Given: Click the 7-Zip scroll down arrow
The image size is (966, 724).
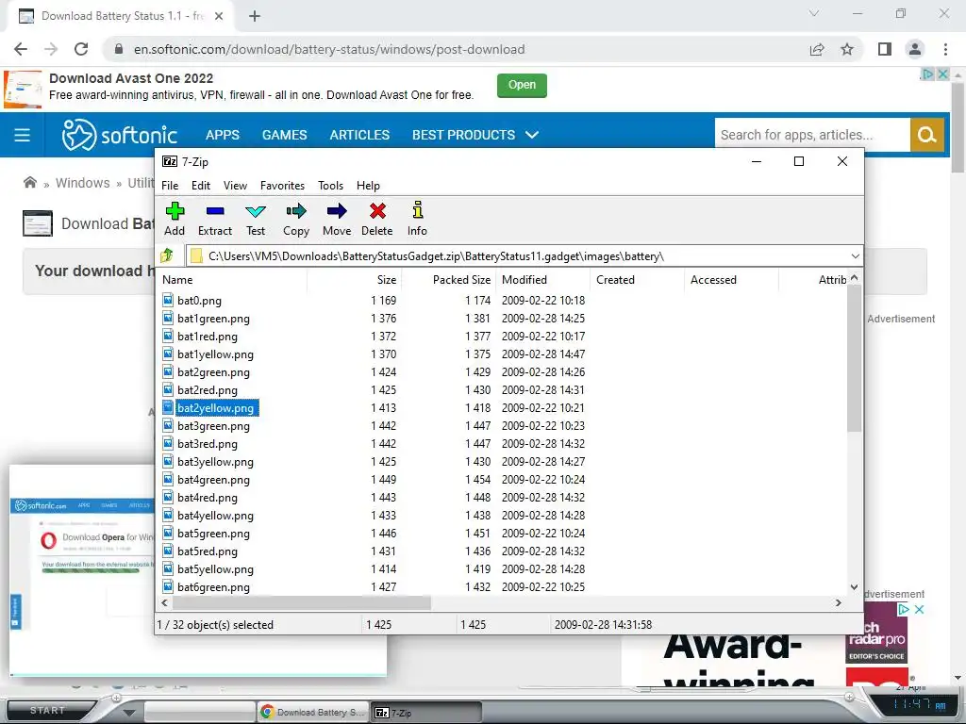Looking at the screenshot, I should pos(854,586).
